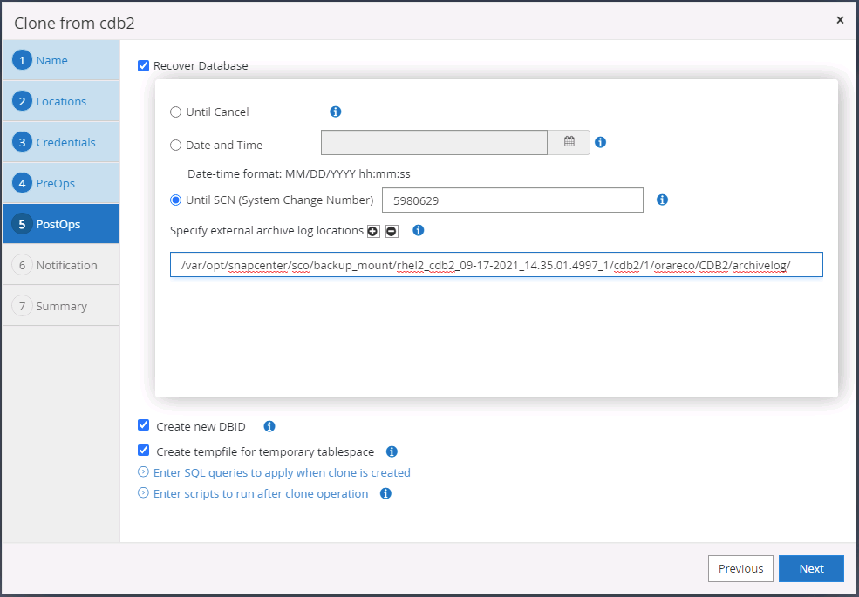Remove an external archive log location
The width and height of the screenshot is (859, 597).
392,231
